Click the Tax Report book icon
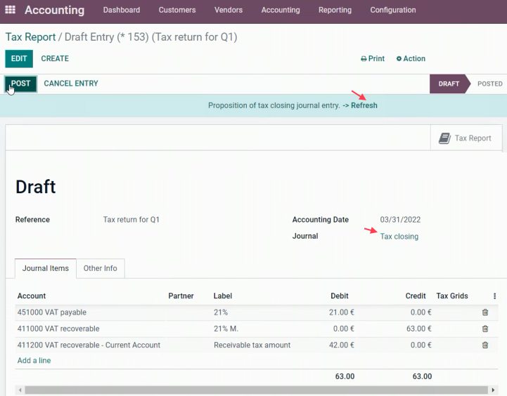 pos(444,138)
